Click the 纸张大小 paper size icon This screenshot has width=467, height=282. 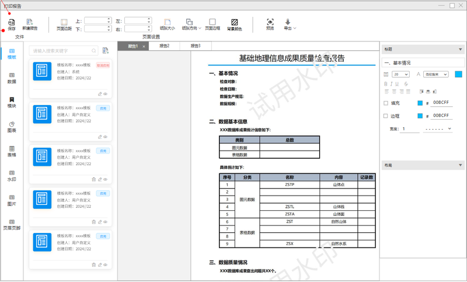[x=168, y=22]
